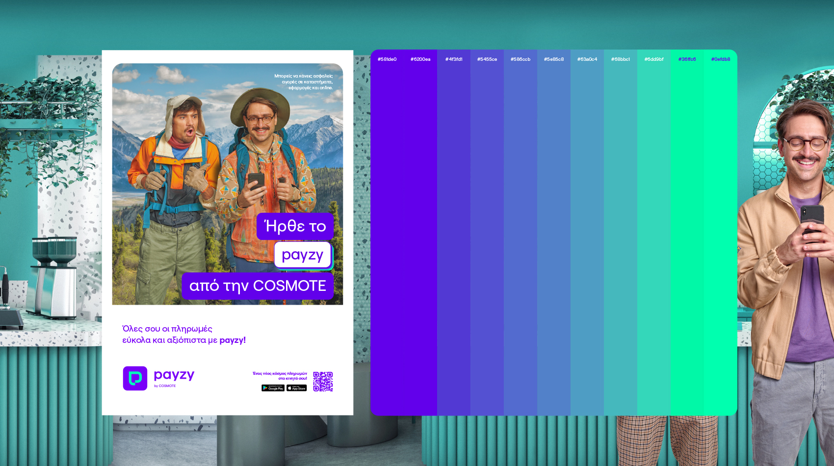Pick the #6dd9bf color swatch
The width and height of the screenshot is (834, 466).
pos(654,233)
